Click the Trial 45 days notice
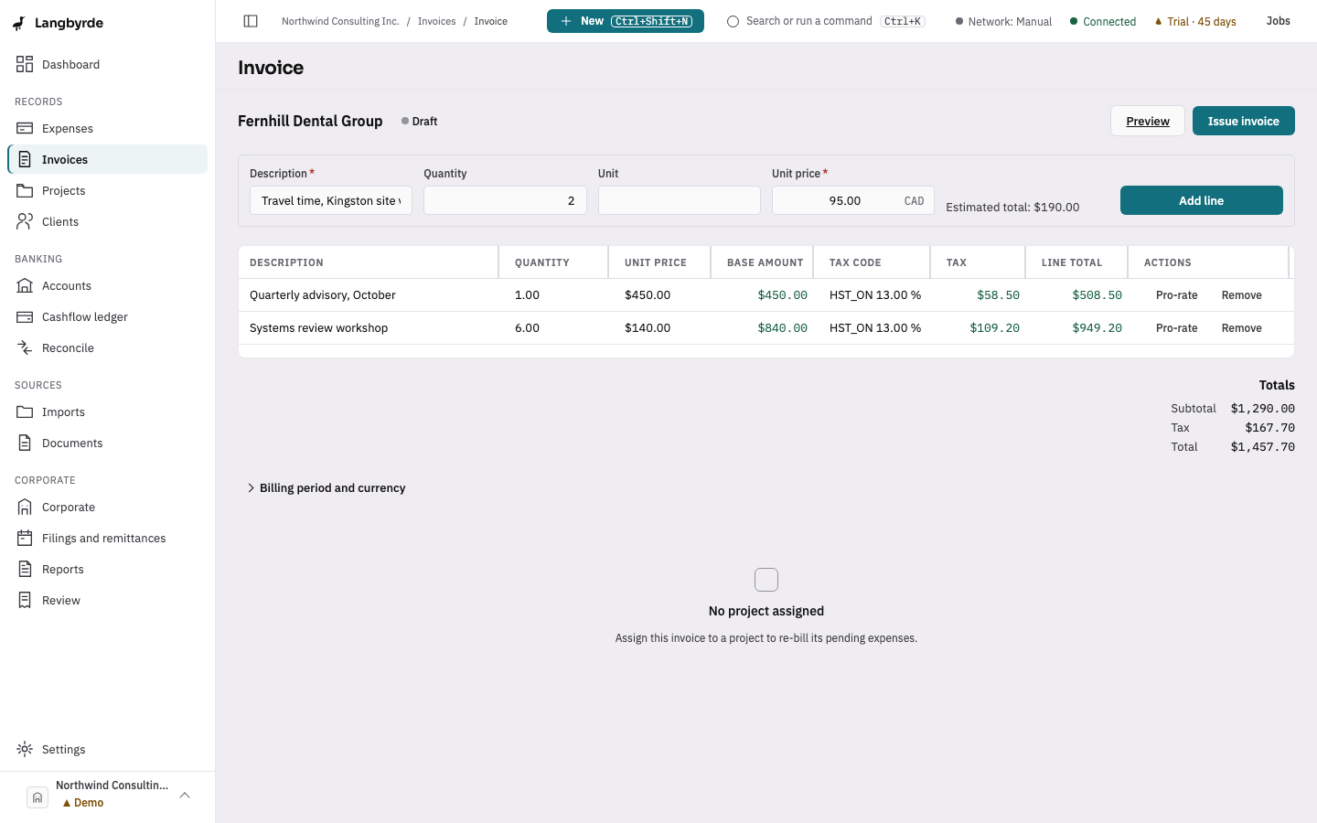The height and width of the screenshot is (823, 1317). [1195, 21]
